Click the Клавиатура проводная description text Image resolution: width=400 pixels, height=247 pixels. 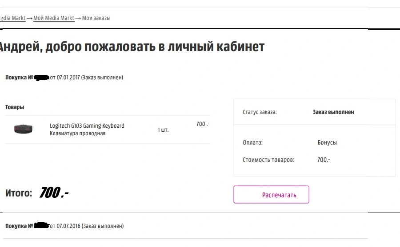77,133
